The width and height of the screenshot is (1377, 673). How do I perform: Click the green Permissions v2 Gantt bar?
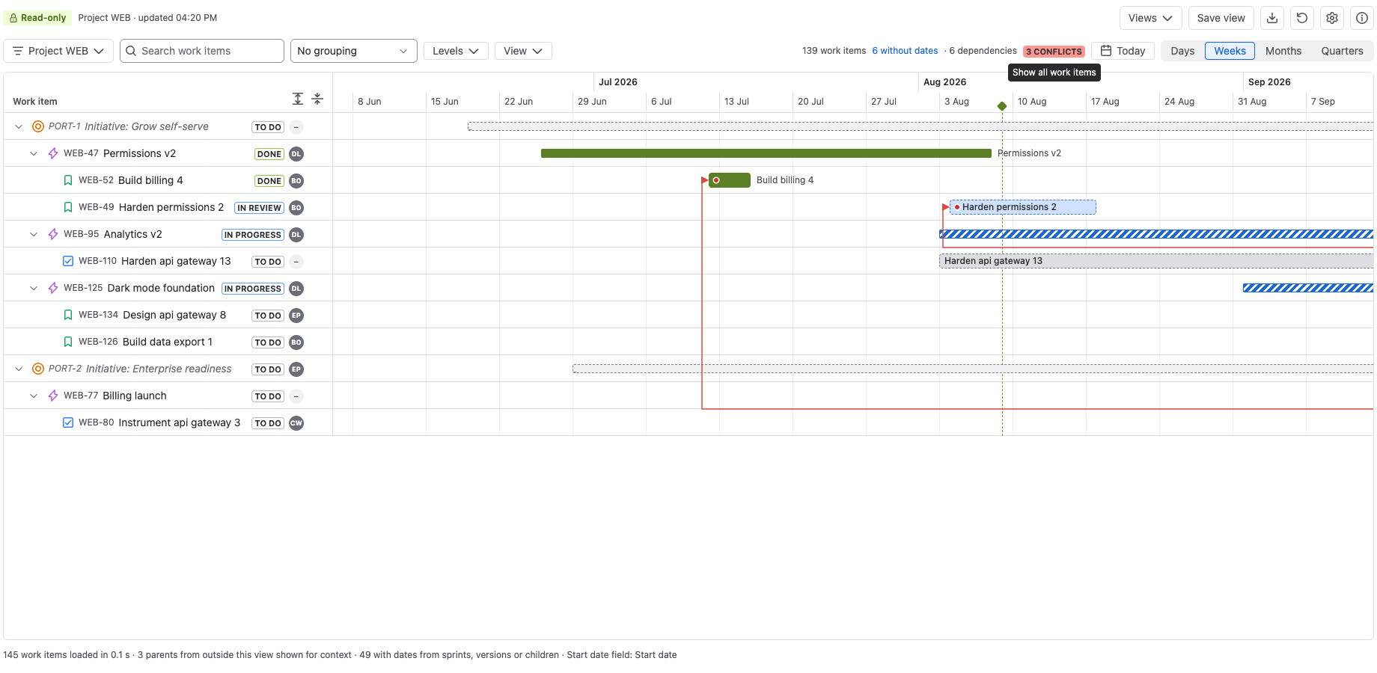coord(766,153)
